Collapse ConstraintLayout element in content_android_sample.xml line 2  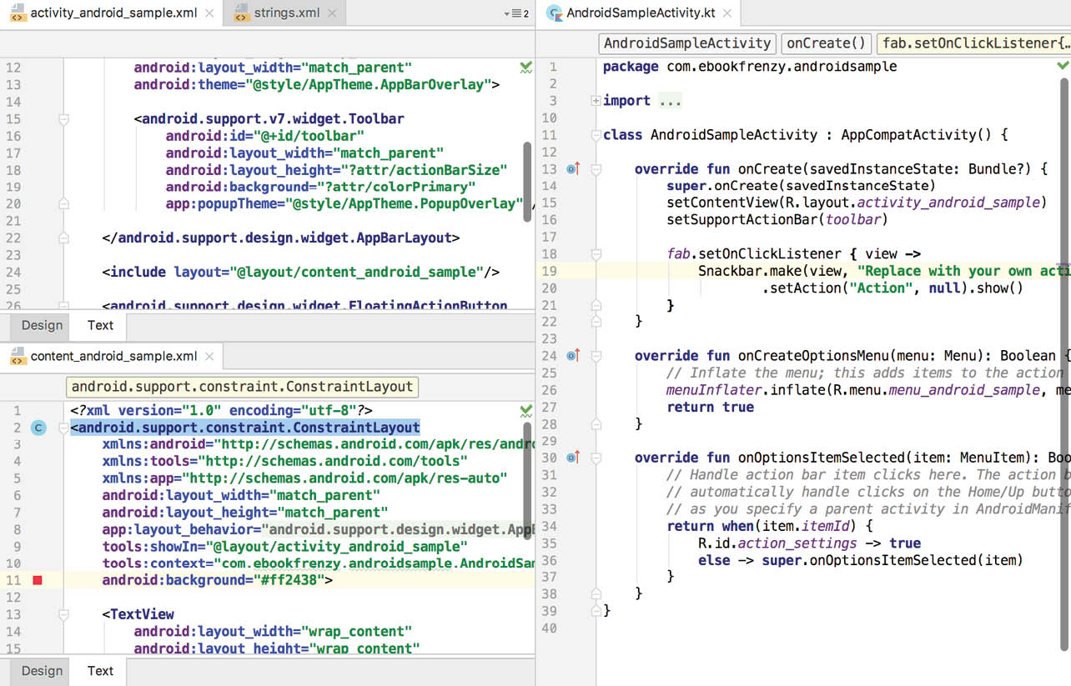pos(63,428)
